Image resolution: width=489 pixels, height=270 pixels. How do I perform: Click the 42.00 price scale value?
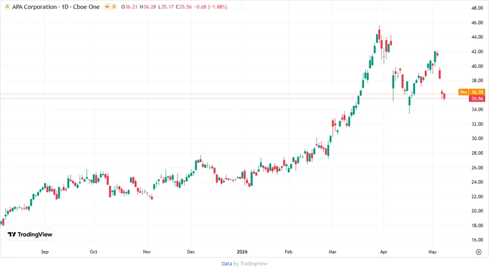477,52
